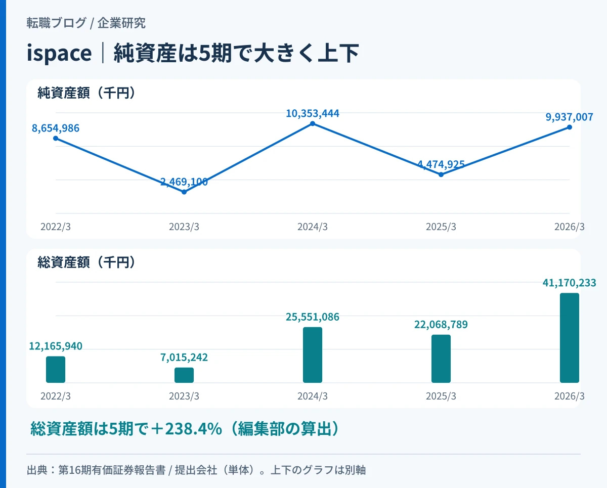Click the 2026/3 data point on line chart
This screenshot has width=607, height=488.
pos(570,127)
